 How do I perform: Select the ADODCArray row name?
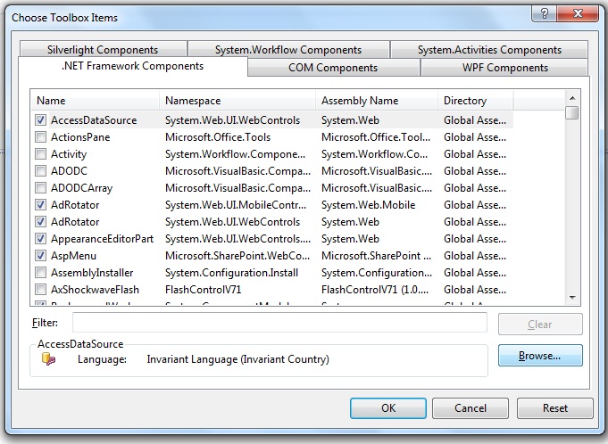point(82,188)
